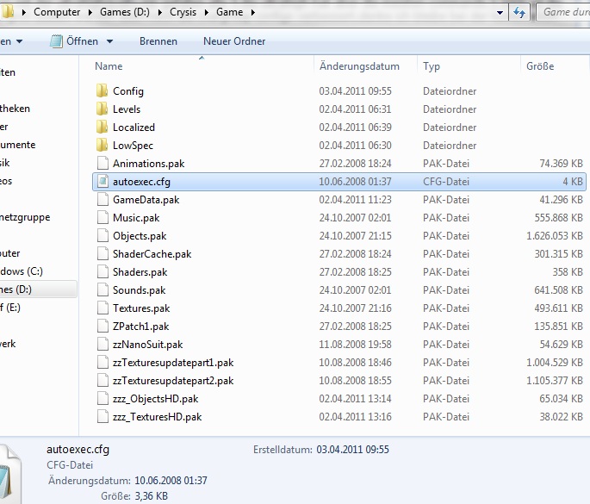
Task: Select the ZPatch1.pak file icon
Action: [102, 326]
